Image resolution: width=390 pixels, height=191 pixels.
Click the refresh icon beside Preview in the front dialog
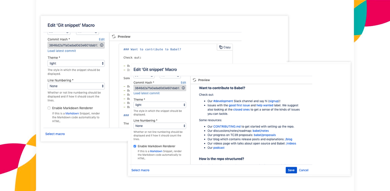tap(194, 80)
